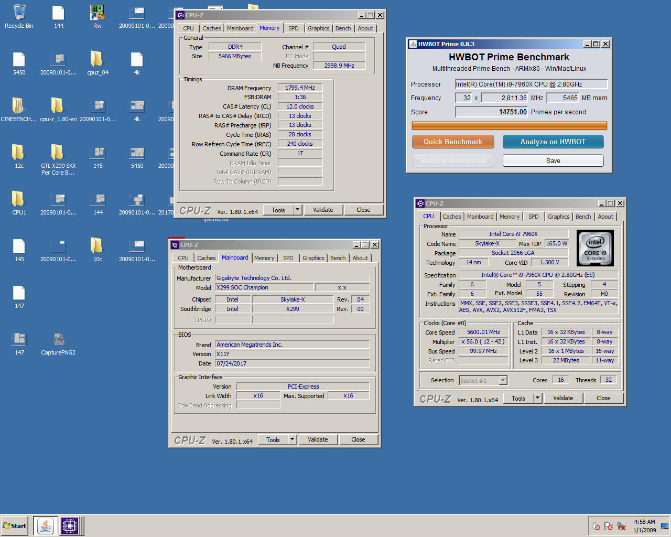Viewport: 671px width, 537px height.
Task: Click title bar icon of CPU-Z Mainboard window
Action: click(x=175, y=245)
